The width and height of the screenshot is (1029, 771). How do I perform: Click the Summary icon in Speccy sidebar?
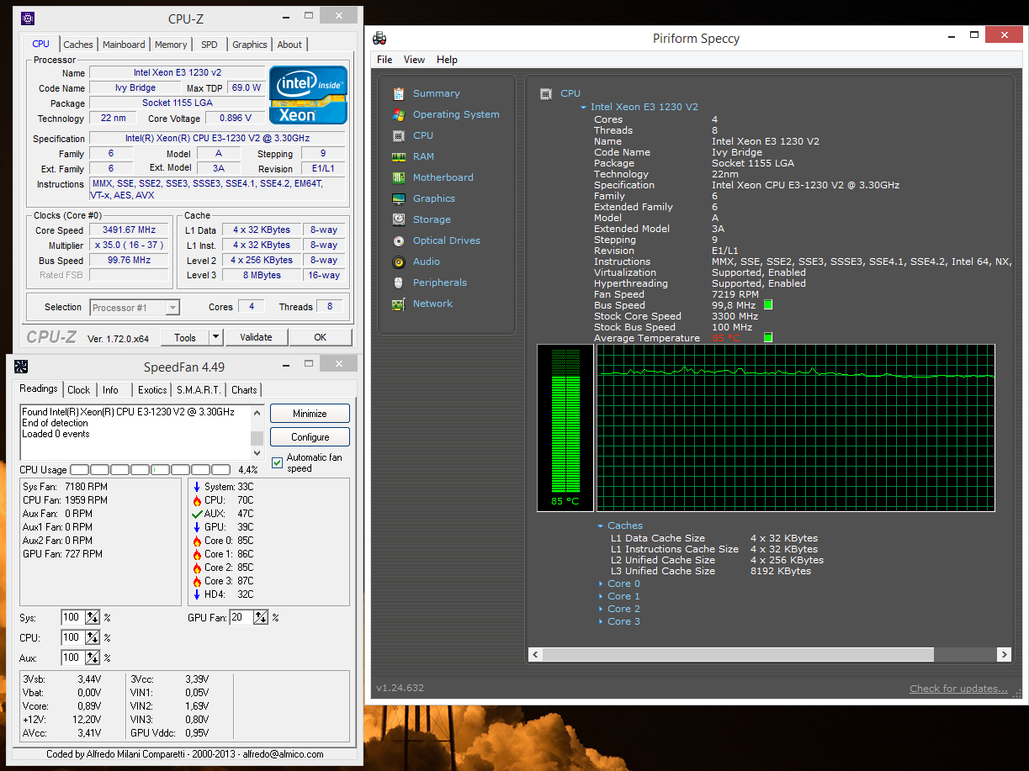coord(399,93)
